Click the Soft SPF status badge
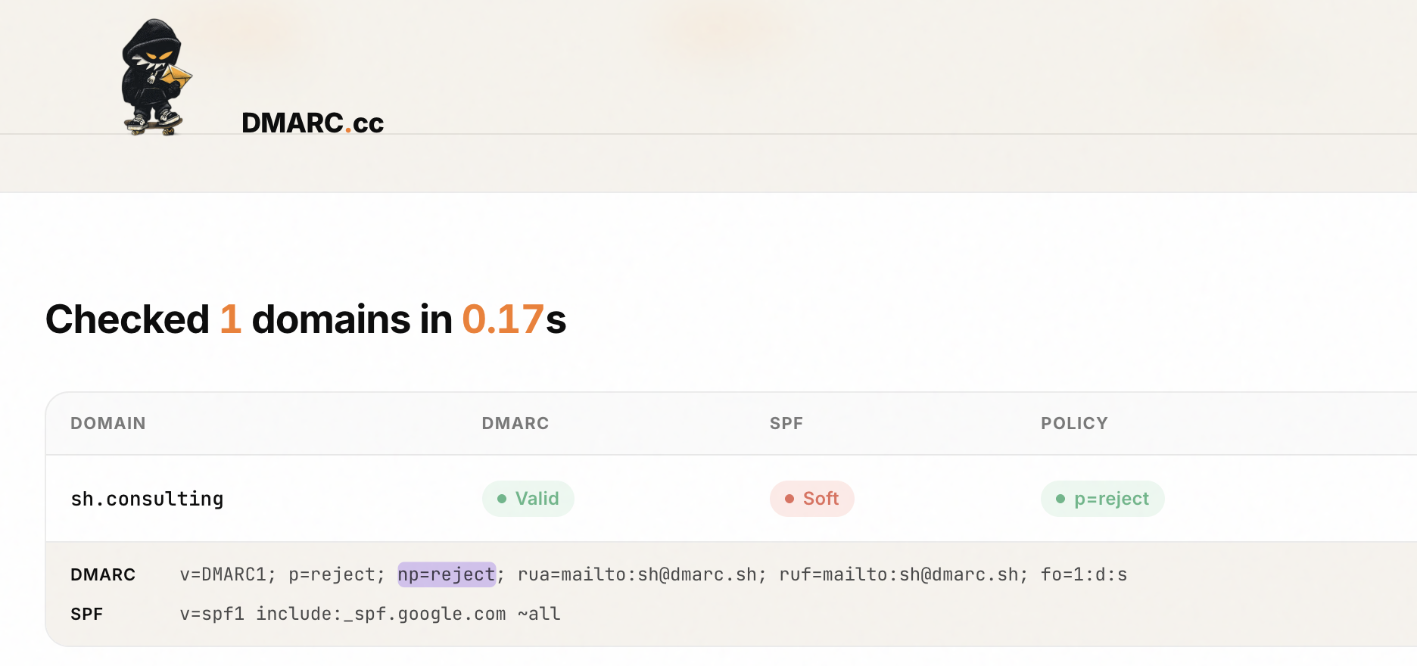This screenshot has width=1417, height=666. coord(812,499)
